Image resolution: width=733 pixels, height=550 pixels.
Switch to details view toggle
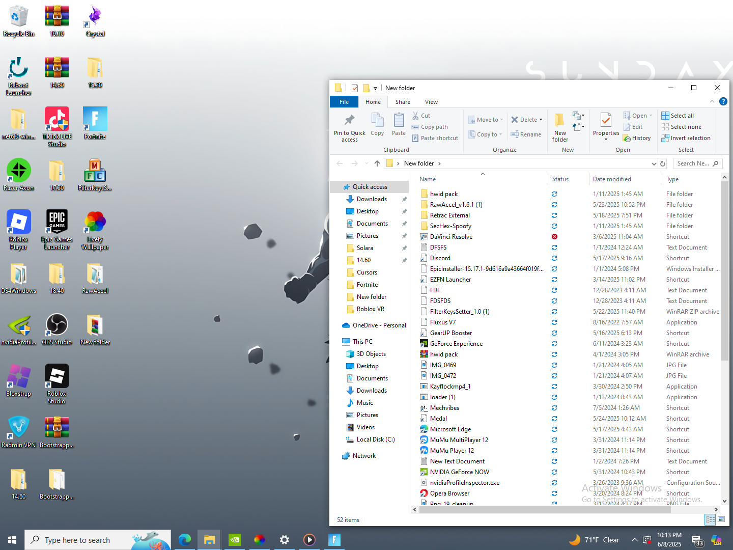click(x=710, y=519)
